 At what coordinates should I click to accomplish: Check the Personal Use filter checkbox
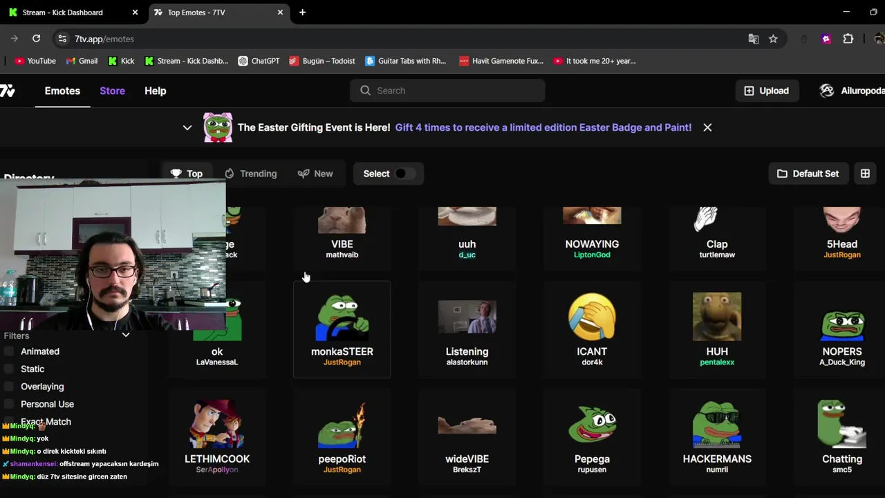9,404
